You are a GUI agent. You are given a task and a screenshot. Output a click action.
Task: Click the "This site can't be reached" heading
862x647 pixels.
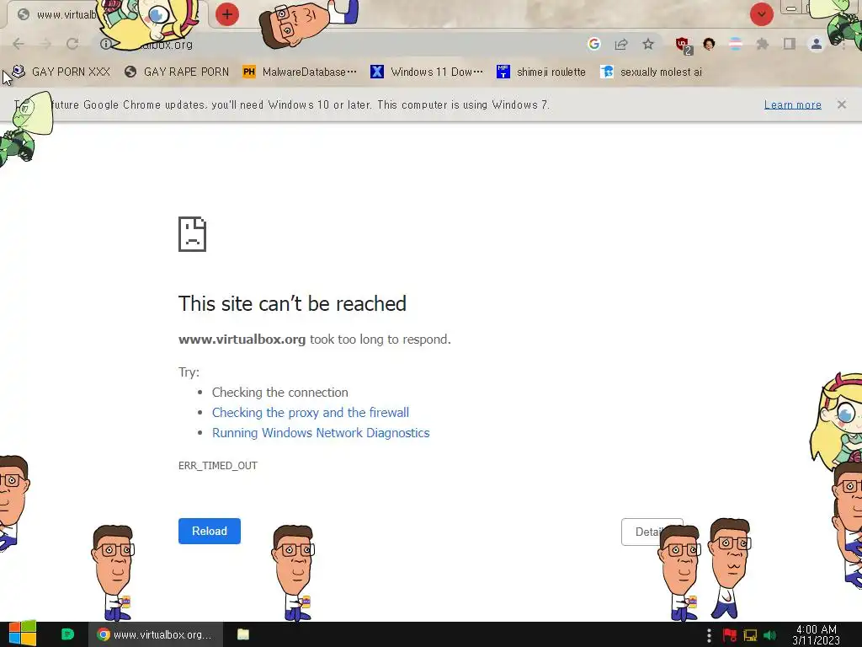click(292, 303)
